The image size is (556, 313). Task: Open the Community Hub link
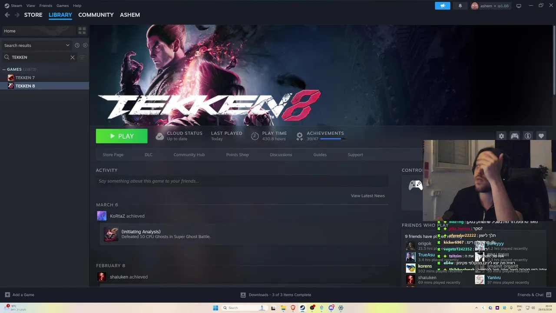tap(189, 155)
